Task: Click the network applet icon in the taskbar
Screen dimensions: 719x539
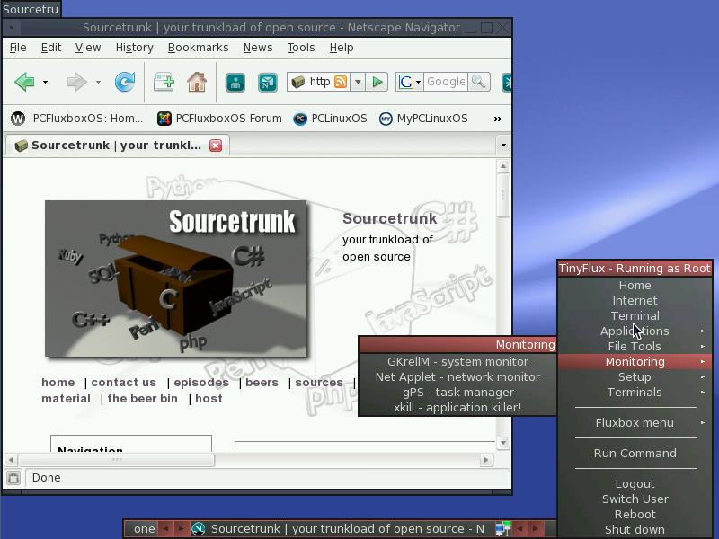Action: (503, 528)
